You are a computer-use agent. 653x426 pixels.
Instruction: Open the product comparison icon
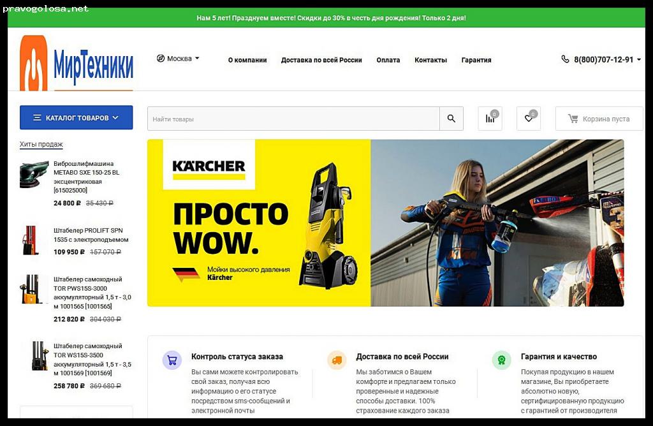pyautogui.click(x=489, y=119)
